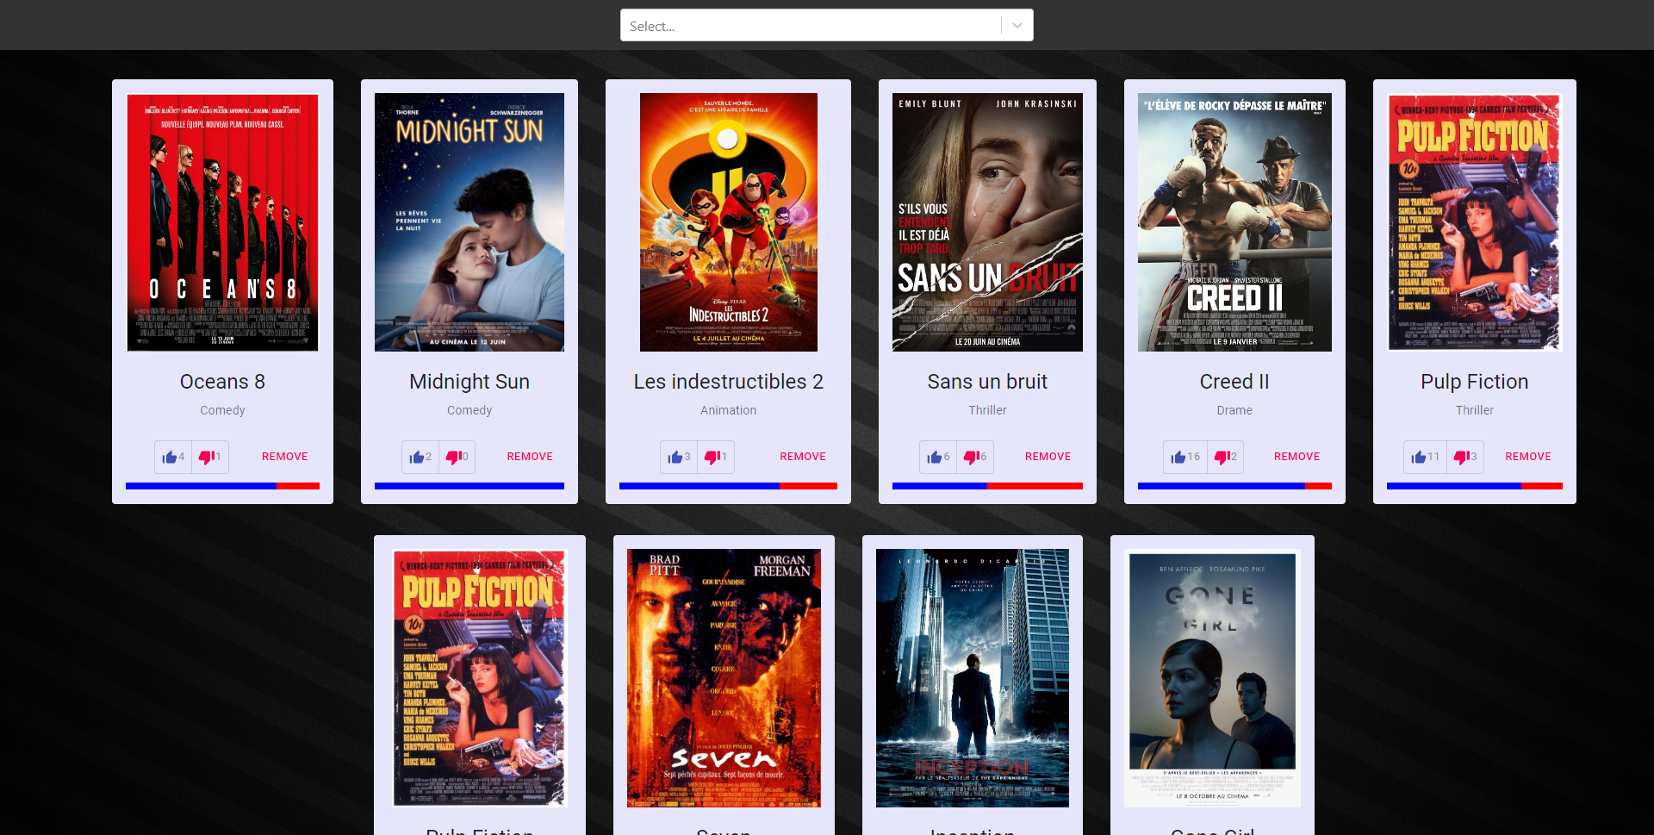Viewport: 1654px width, 835px height.
Task: Click the dropdown chevron next to Select
Action: pos(1017,25)
